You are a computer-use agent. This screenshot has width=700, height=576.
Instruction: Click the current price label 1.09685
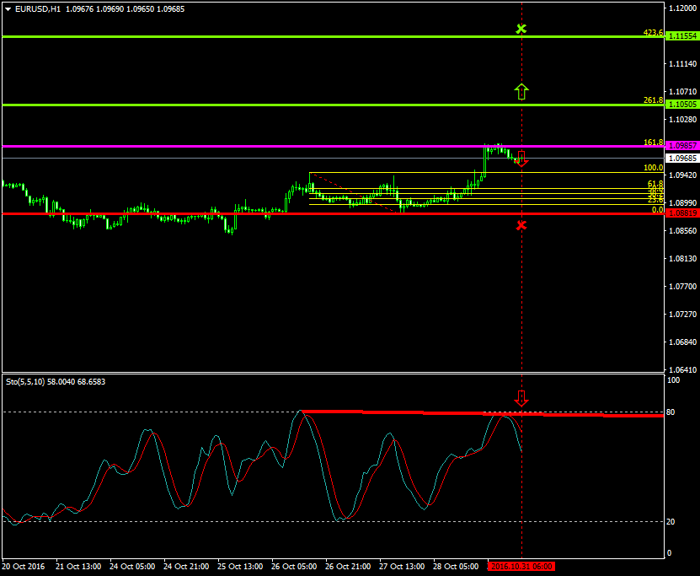click(x=681, y=158)
